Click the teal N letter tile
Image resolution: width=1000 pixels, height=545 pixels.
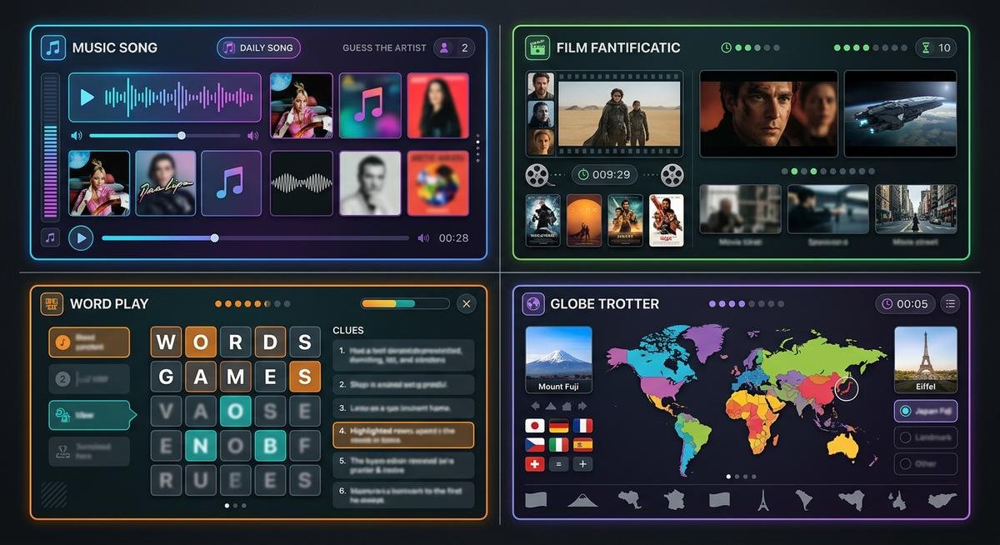[201, 445]
